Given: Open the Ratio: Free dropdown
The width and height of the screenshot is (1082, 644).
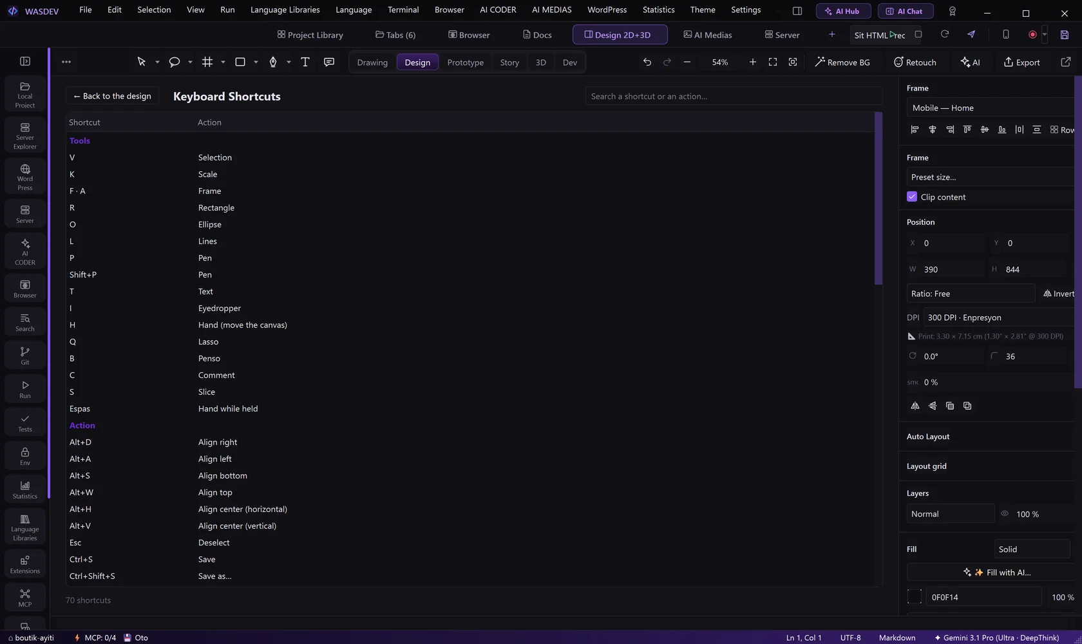Looking at the screenshot, I should 971,294.
